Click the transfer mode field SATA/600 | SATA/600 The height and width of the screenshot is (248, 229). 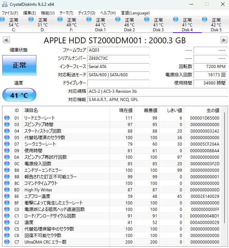point(118,75)
